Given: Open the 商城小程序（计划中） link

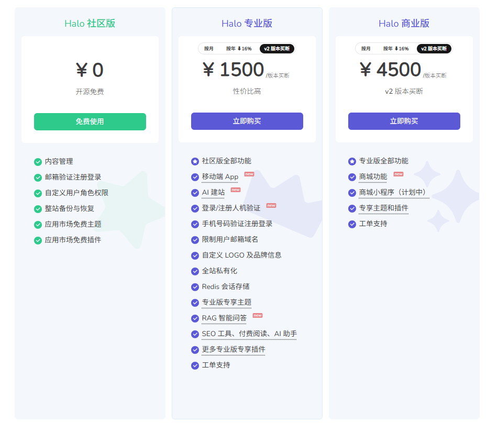Looking at the screenshot, I should 393,193.
